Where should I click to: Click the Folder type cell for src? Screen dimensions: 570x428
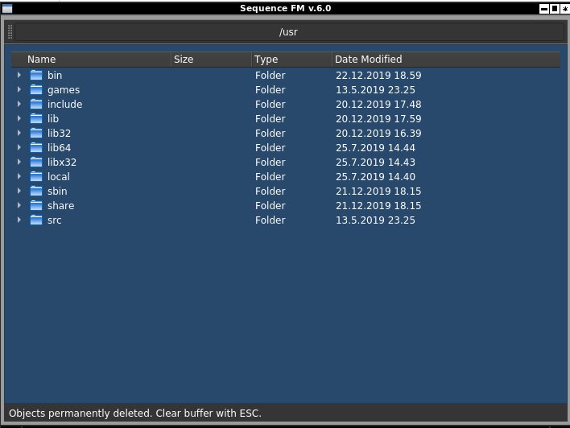click(x=270, y=220)
